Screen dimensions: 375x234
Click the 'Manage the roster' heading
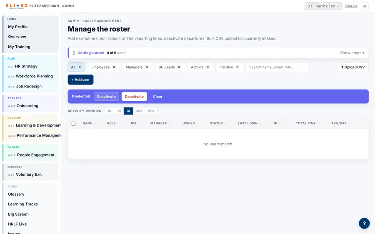tap(99, 29)
